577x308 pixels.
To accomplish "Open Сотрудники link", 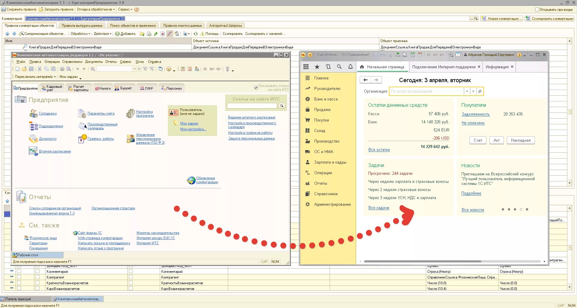I will [x=48, y=113].
